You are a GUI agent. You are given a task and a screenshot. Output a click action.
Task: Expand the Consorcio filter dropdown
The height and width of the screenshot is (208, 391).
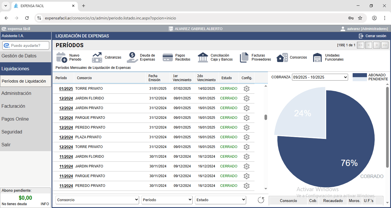[97, 200]
